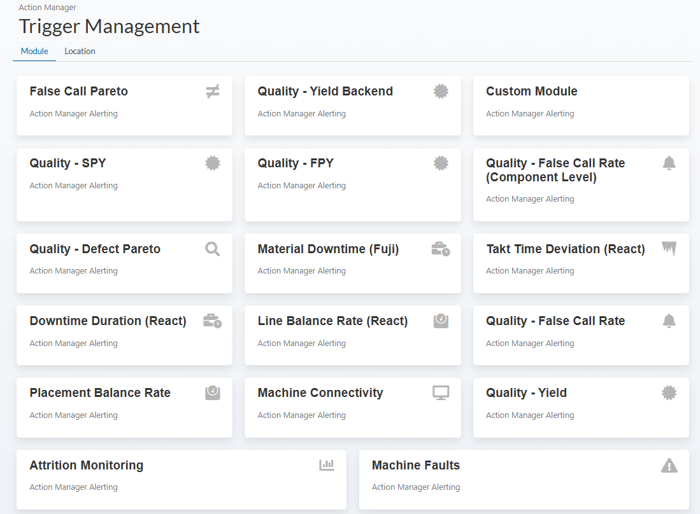Click the badge icon on Quality - Yield Backend

coord(441,92)
